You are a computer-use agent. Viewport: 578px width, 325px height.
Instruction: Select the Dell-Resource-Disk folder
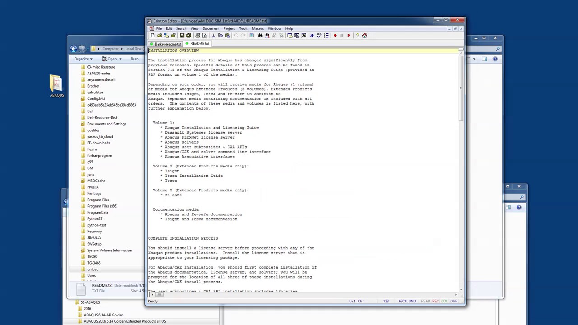click(x=102, y=117)
